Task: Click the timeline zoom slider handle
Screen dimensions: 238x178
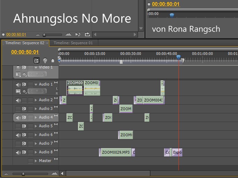Action: (x=23, y=173)
